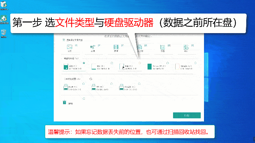Select the picture file type icon
The image size is (255, 143).
[70, 47]
